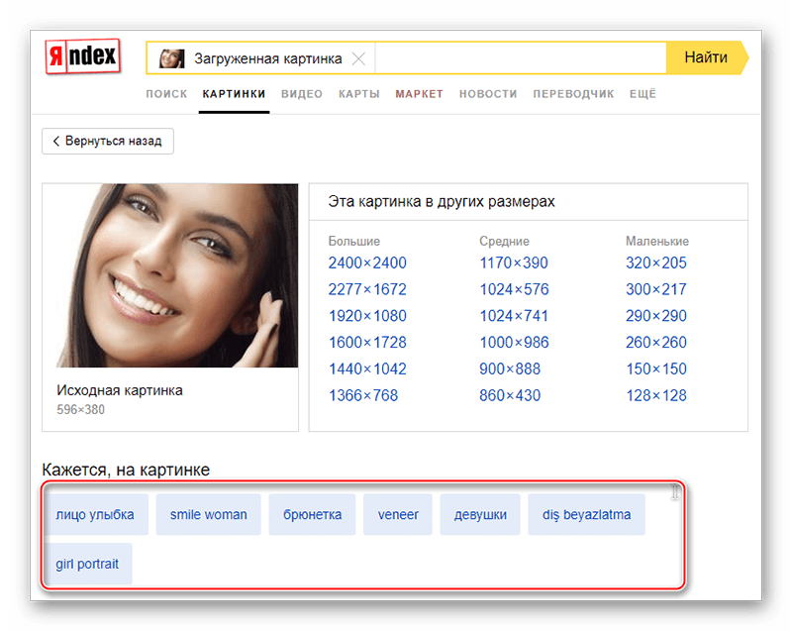792x631 pixels.
Task: Open the КАРТЫ tab
Action: 359,94
